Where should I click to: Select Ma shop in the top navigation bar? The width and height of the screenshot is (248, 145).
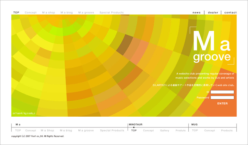[48, 13]
